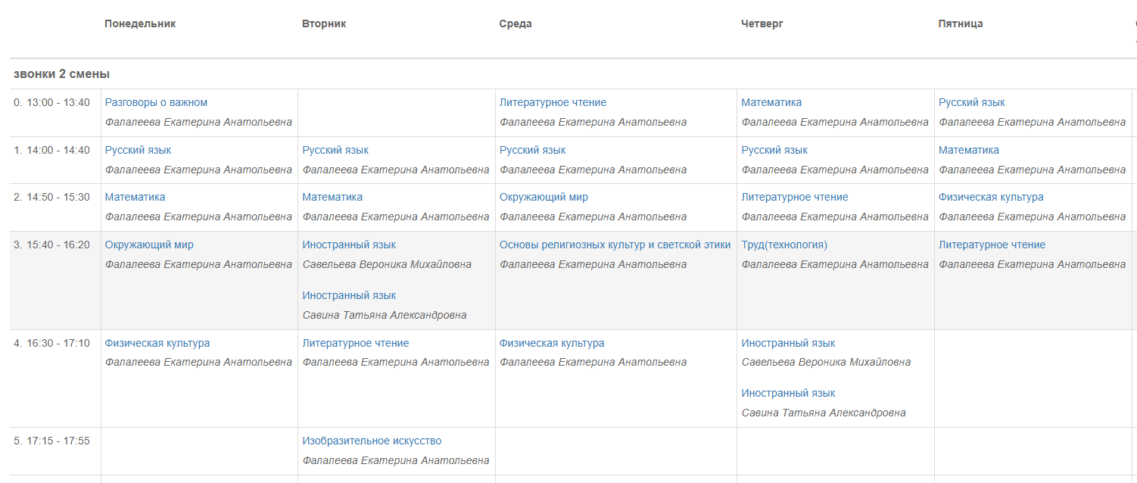This screenshot has width=1137, height=483.
Task: Open Tuesday's Русский язык lesson at 14:00
Action: tap(335, 150)
